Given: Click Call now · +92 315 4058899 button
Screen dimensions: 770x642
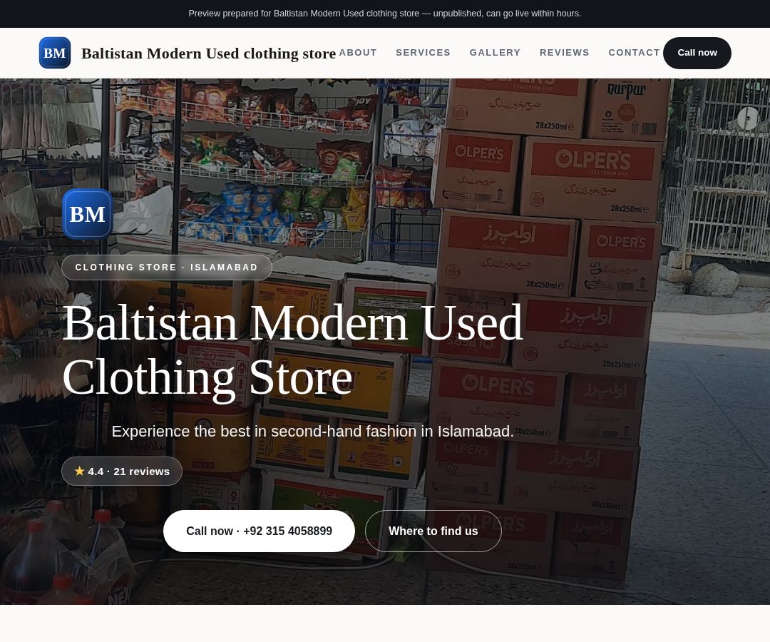Looking at the screenshot, I should click(x=259, y=531).
